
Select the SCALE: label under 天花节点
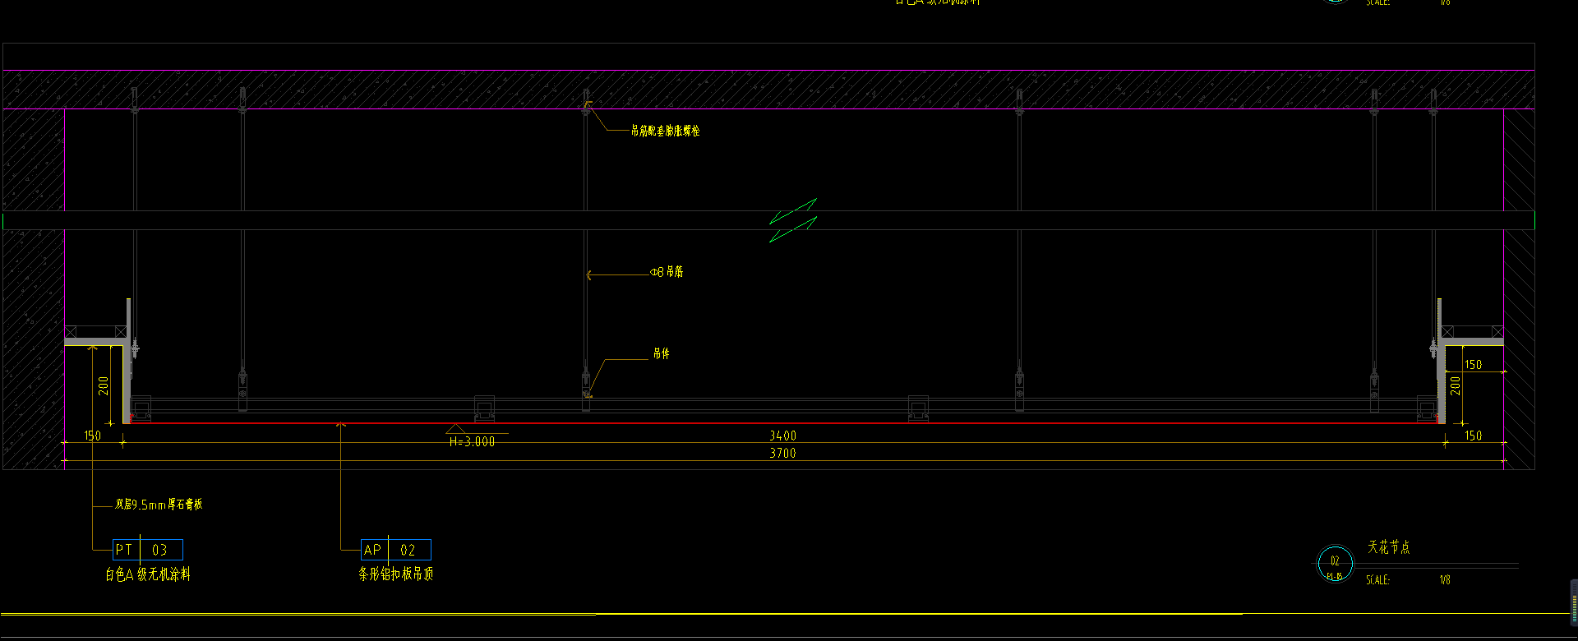(1378, 580)
